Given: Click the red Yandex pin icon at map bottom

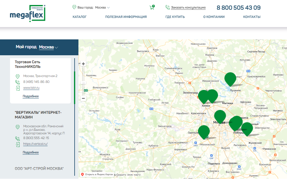Looking at the screenshot, I should (x=82, y=174).
